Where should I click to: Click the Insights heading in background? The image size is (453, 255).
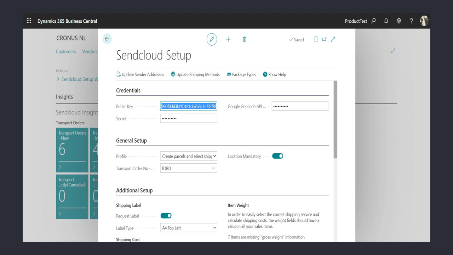click(x=64, y=97)
